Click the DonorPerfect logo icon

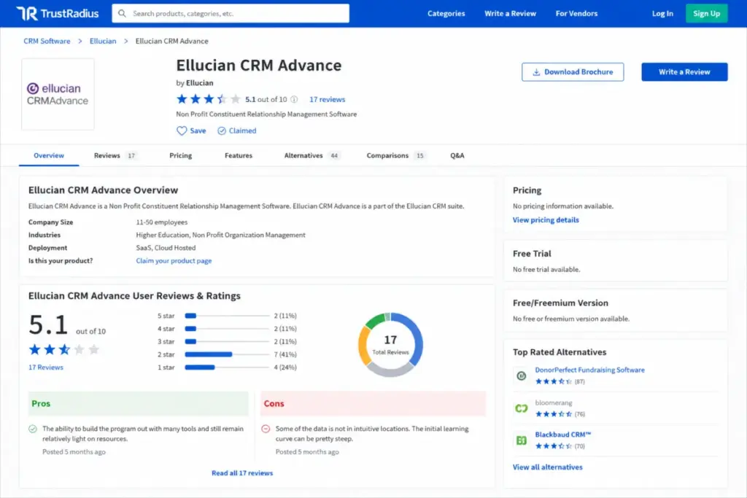pos(522,376)
